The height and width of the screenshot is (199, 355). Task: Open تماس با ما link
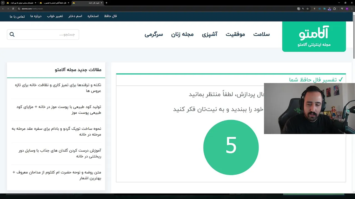17,17
